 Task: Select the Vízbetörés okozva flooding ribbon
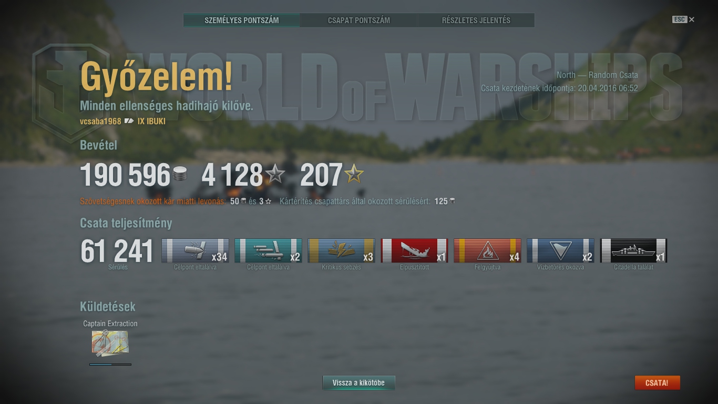point(560,250)
